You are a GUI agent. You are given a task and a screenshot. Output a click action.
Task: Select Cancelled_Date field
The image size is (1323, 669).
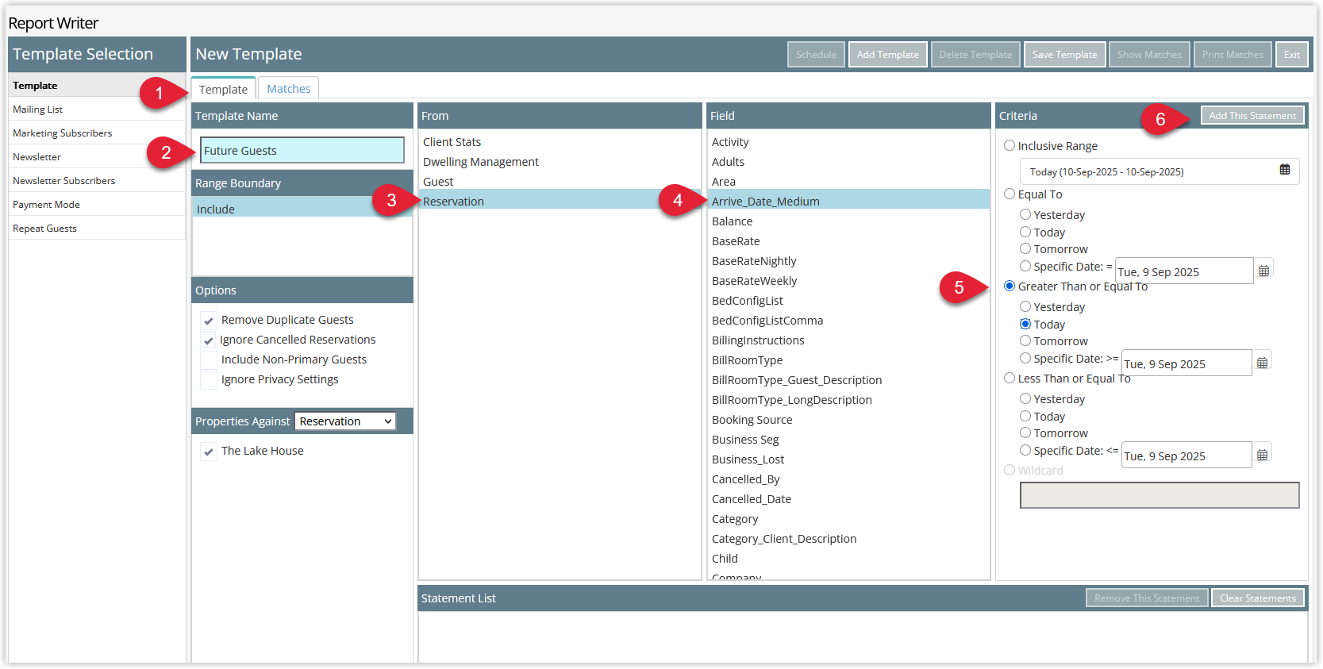click(x=848, y=498)
